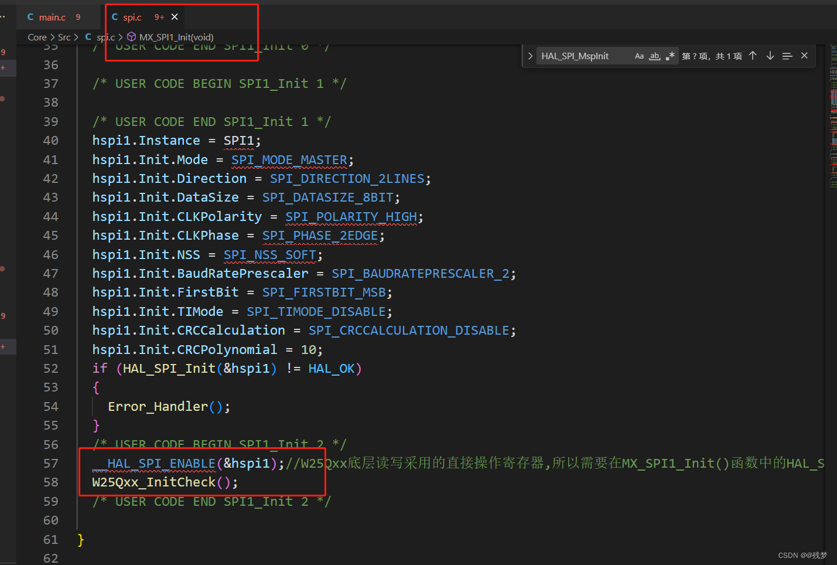This screenshot has width=837, height=565.
Task: Close the spi.c tab
Action: click(x=175, y=17)
